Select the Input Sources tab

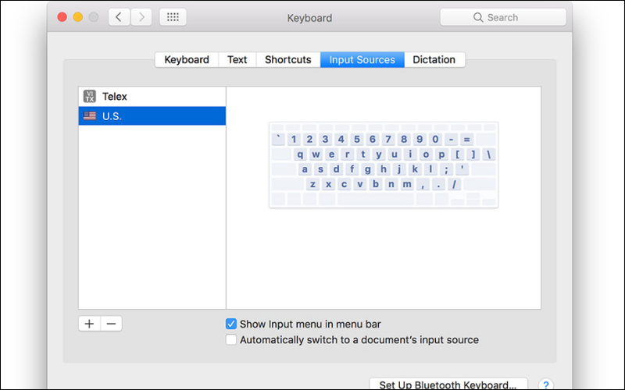pyautogui.click(x=362, y=59)
